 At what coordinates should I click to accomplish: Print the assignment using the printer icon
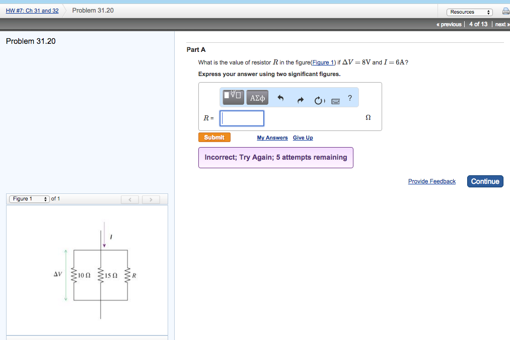point(506,11)
